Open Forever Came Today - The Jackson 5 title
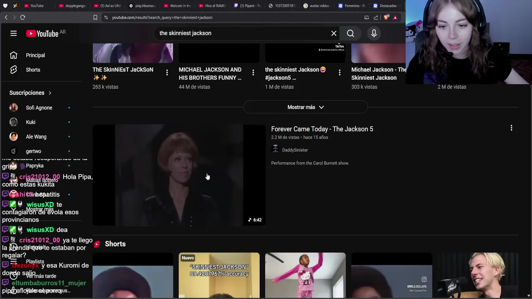The width and height of the screenshot is (532, 299). click(x=322, y=129)
